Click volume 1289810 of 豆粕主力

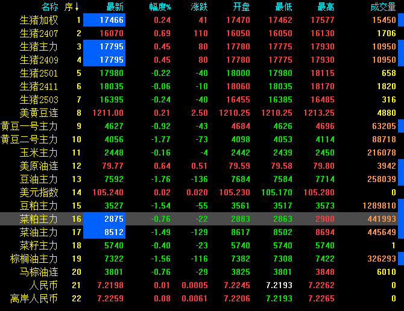[379, 206]
